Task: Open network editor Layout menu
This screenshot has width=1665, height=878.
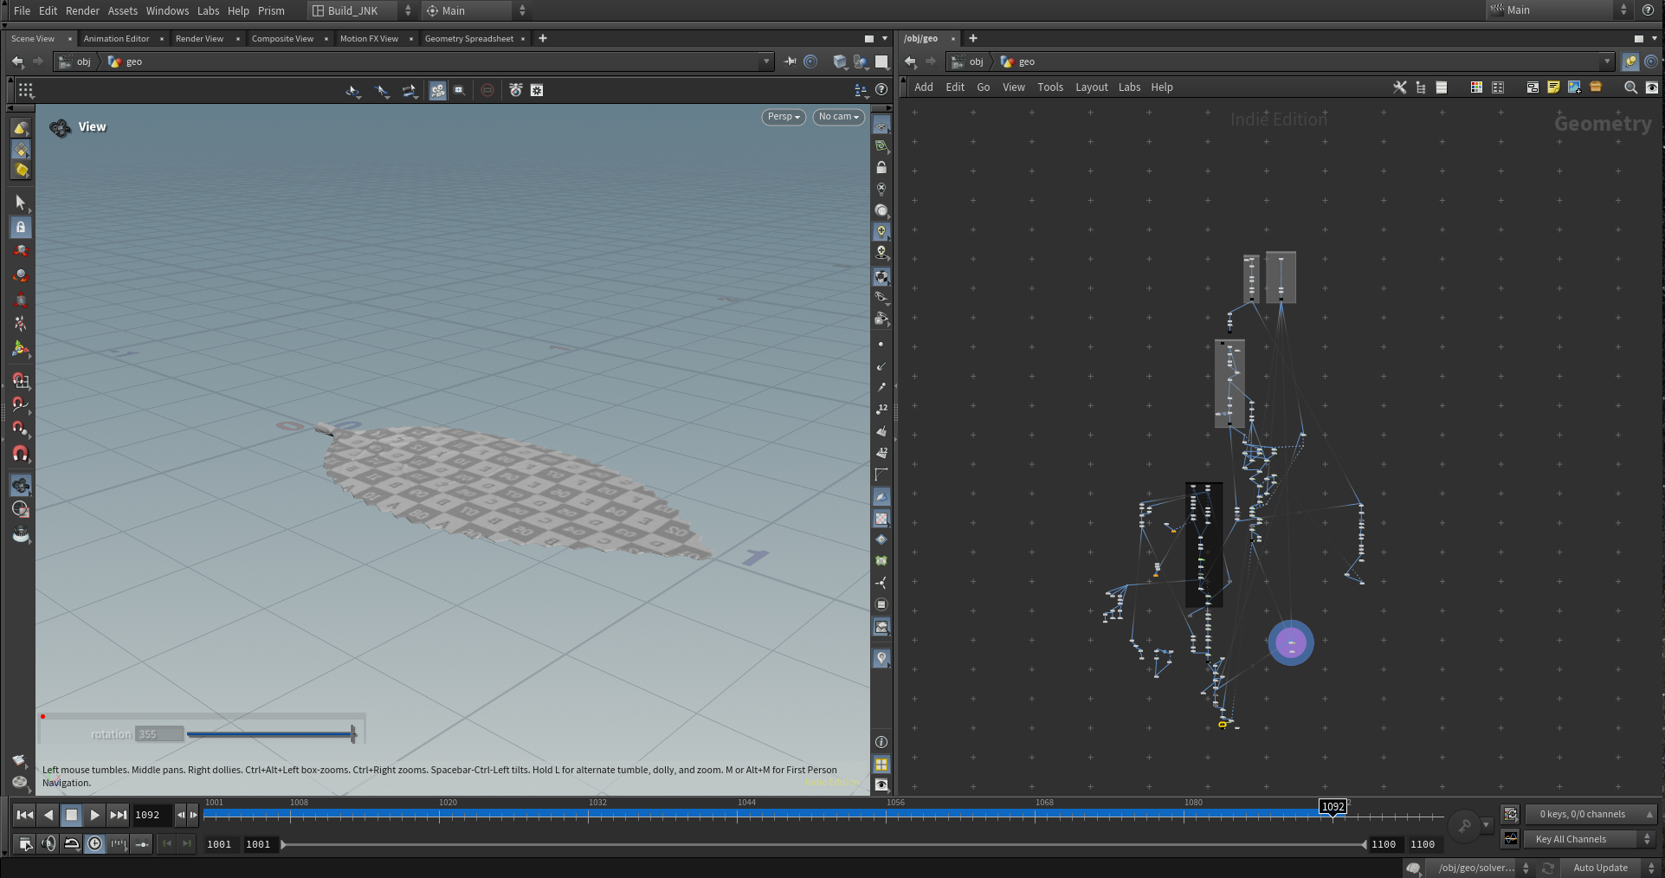Action: [x=1091, y=87]
